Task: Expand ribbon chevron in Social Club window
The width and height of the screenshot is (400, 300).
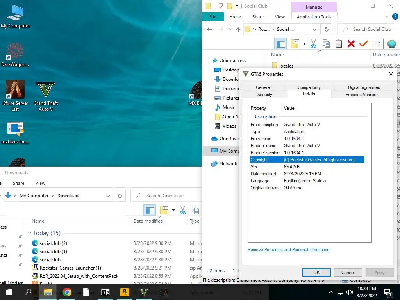Action: click(x=386, y=16)
